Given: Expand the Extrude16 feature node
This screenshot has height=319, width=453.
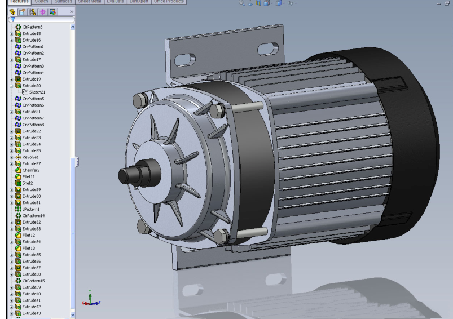Looking at the screenshot, I should click(11, 40).
